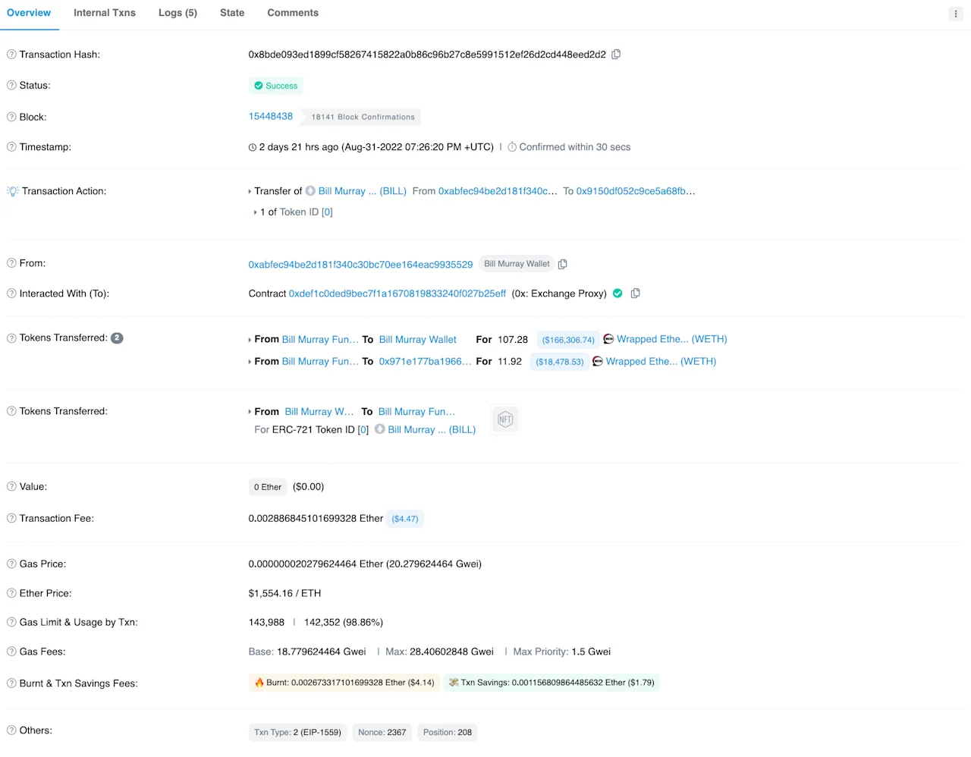971x757 pixels.
Task: Click the Position: 208 badge
Action: 448,732
